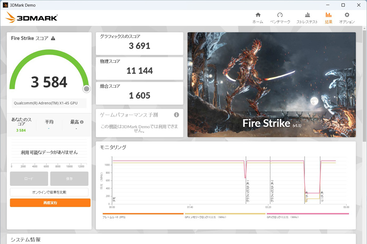Click 利用可能なデータがありません text
Screen dimensions: 367x244
[x=49, y=152]
